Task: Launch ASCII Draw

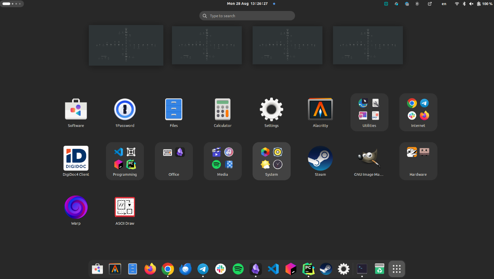Action: (125, 206)
